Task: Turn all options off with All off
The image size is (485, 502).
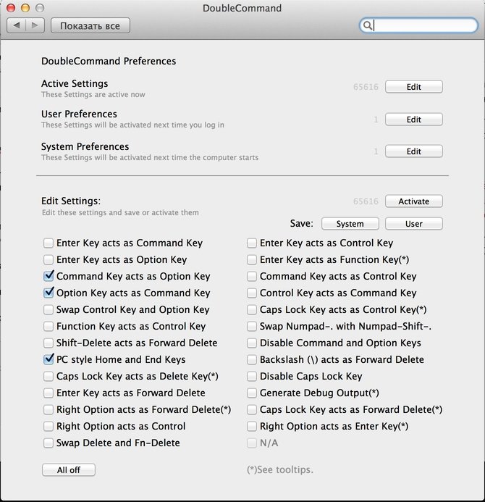Action: click(69, 470)
